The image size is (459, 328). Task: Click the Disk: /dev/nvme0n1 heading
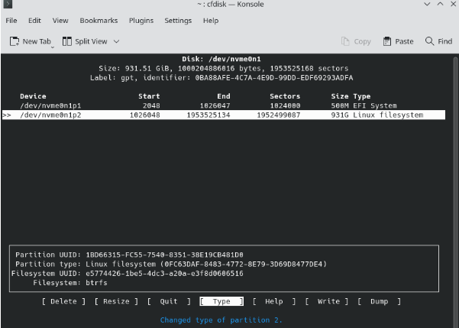pos(221,59)
